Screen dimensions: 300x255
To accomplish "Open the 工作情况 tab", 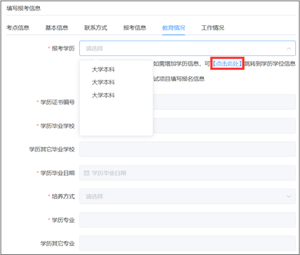I will point(212,28).
